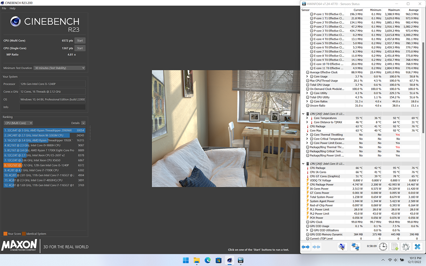426x266 pixels.
Task: Click HWiNFO shrink-layout inward arrows icon
Action: click(317, 247)
